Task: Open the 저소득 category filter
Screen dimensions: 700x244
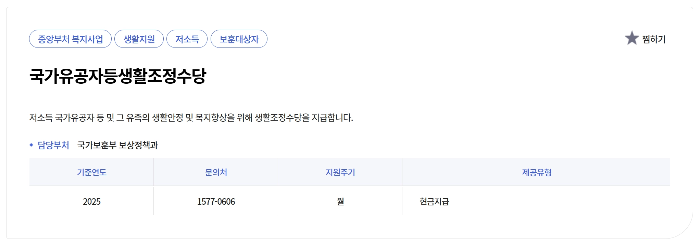Action: 187,39
